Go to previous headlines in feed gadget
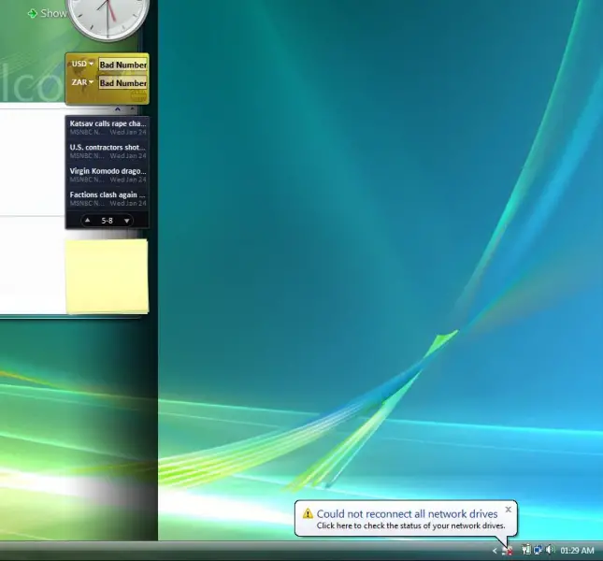 [88, 221]
